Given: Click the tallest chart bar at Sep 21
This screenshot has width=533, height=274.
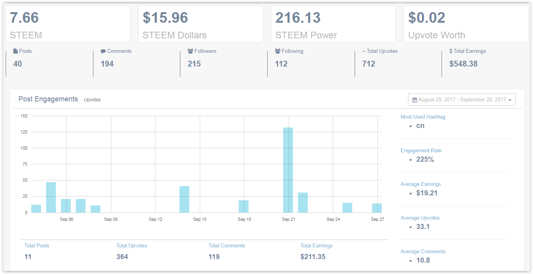Looking at the screenshot, I should pos(288,170).
